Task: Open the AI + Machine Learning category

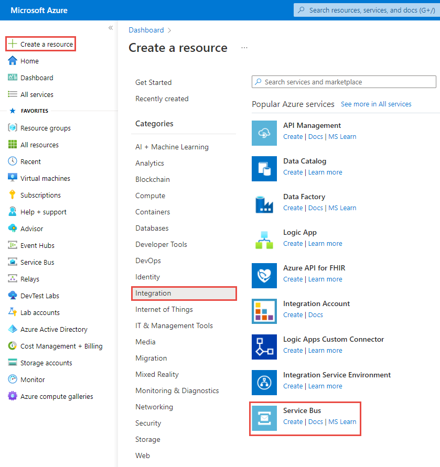Action: (x=171, y=147)
